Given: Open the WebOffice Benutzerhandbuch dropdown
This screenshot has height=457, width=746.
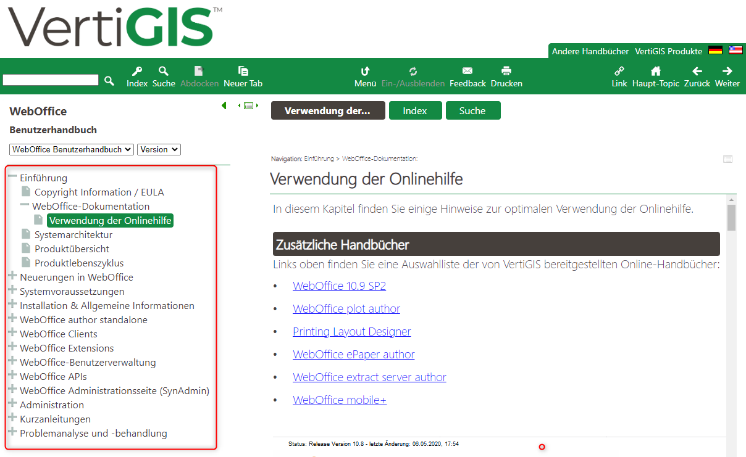Looking at the screenshot, I should click(x=71, y=149).
